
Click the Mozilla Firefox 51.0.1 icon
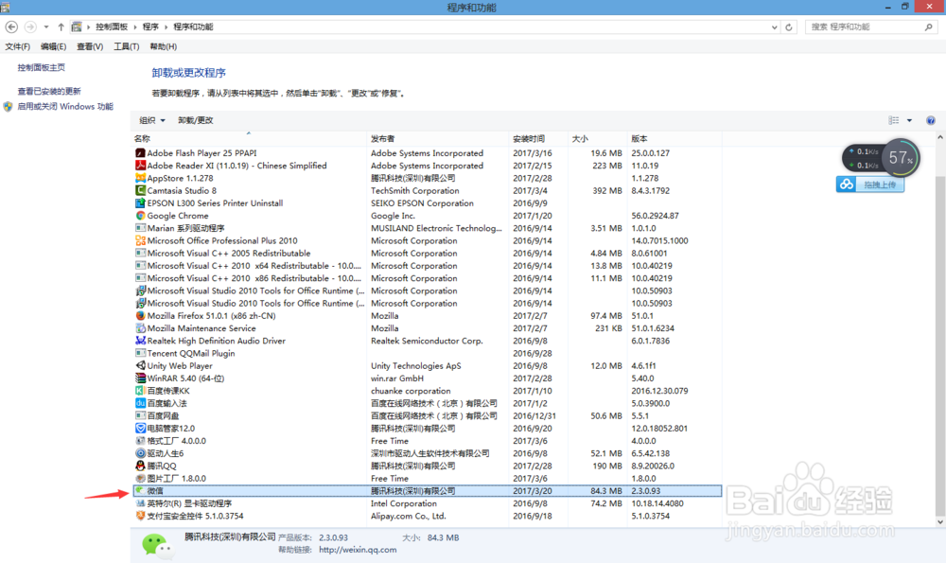(x=140, y=316)
